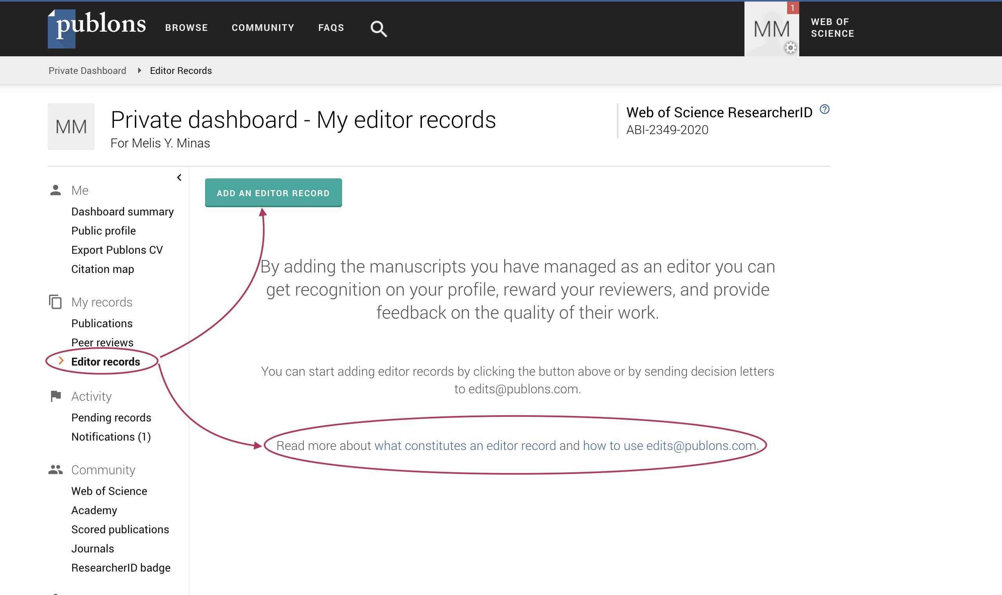Screen dimensions: 1002x595
Task: Click ResearcherID ABI-2349-2020 text
Action: (667, 130)
